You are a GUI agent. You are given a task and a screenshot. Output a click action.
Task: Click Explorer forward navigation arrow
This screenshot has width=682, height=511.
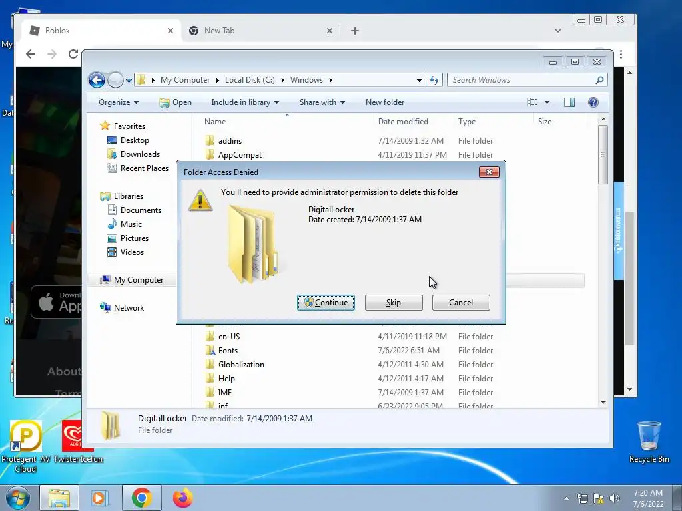[x=115, y=80]
